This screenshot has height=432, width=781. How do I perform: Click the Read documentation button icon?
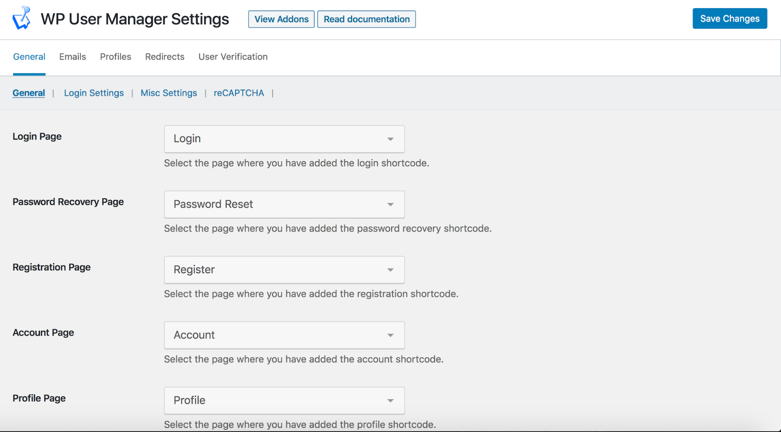[x=366, y=19]
